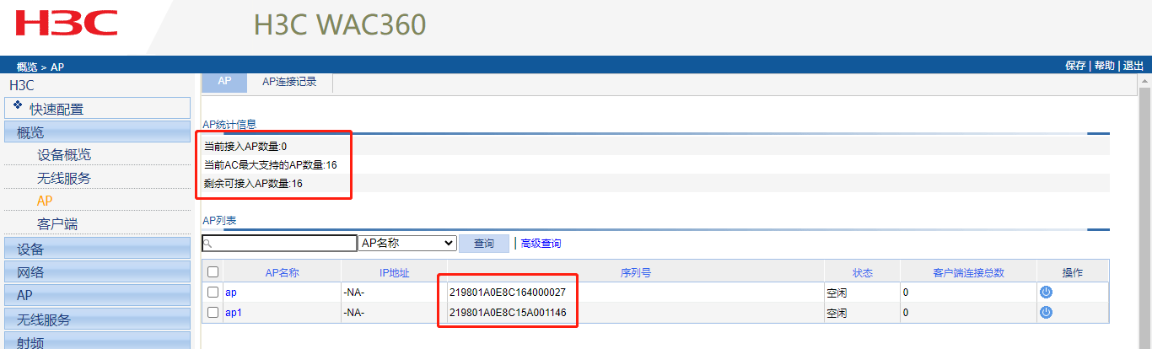Click the 当前AC最大支持的AP数量:16 text
Screen dimensions: 1152x349
270,165
